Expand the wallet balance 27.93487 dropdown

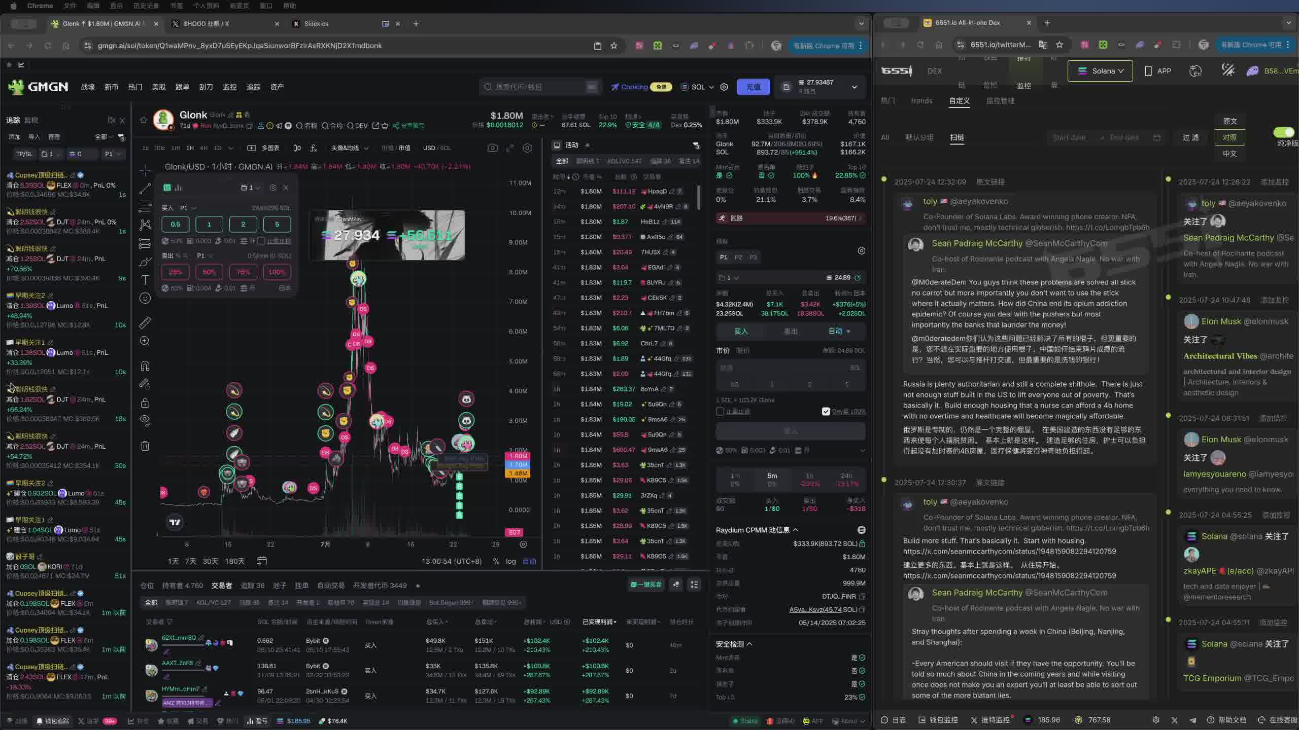click(854, 87)
